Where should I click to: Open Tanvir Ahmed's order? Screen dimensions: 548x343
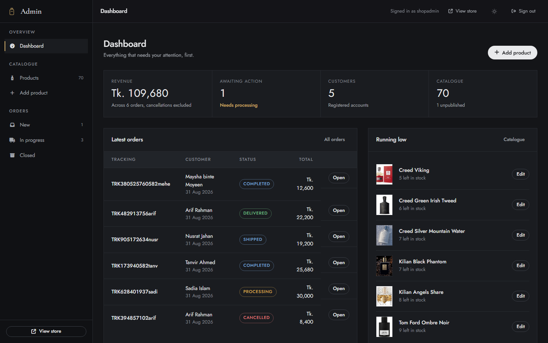pyautogui.click(x=339, y=263)
